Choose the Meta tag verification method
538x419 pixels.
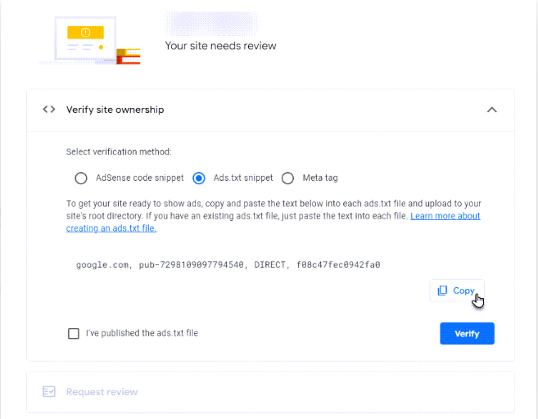click(x=287, y=178)
